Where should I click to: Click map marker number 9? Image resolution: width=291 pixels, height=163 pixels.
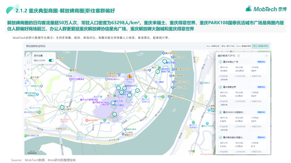pos(62,107)
